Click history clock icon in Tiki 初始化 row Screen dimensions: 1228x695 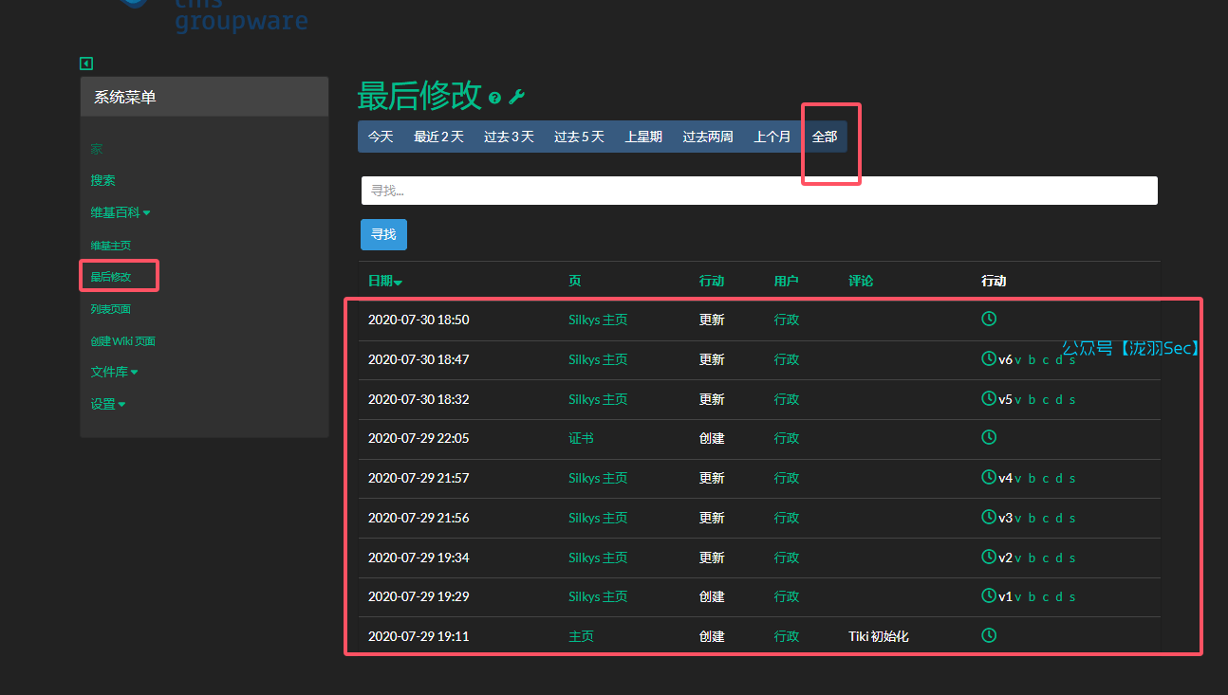click(989, 635)
